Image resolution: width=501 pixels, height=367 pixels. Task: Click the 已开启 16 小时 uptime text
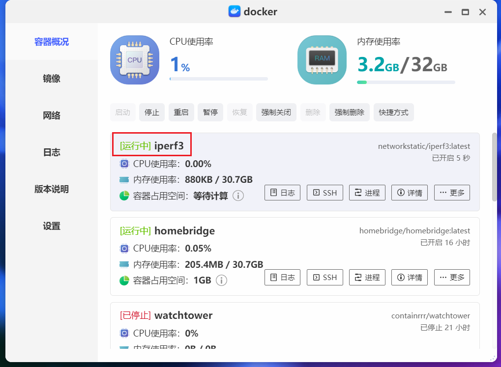pyautogui.click(x=445, y=243)
